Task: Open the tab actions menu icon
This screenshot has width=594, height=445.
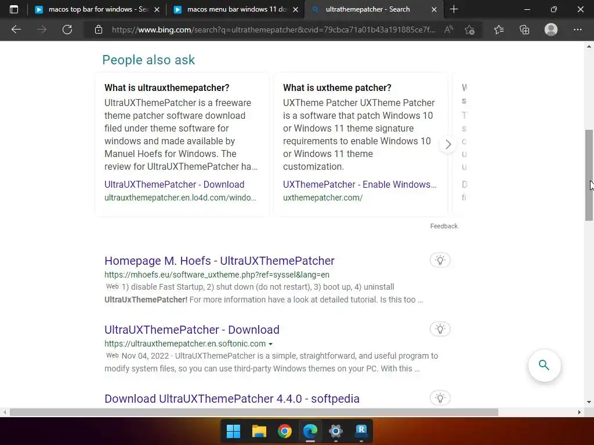Action: click(14, 9)
